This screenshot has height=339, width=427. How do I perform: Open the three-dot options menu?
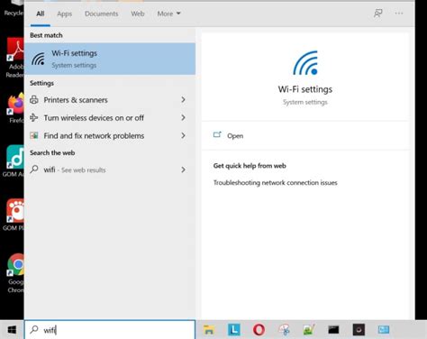point(399,14)
